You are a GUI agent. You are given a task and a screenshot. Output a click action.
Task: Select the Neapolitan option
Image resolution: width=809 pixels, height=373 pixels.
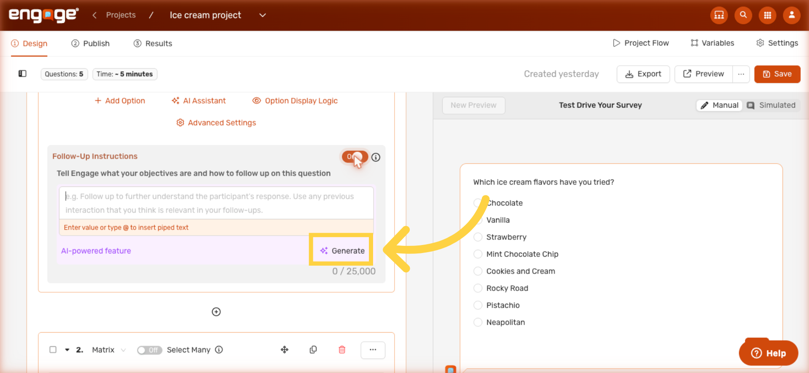tap(478, 322)
